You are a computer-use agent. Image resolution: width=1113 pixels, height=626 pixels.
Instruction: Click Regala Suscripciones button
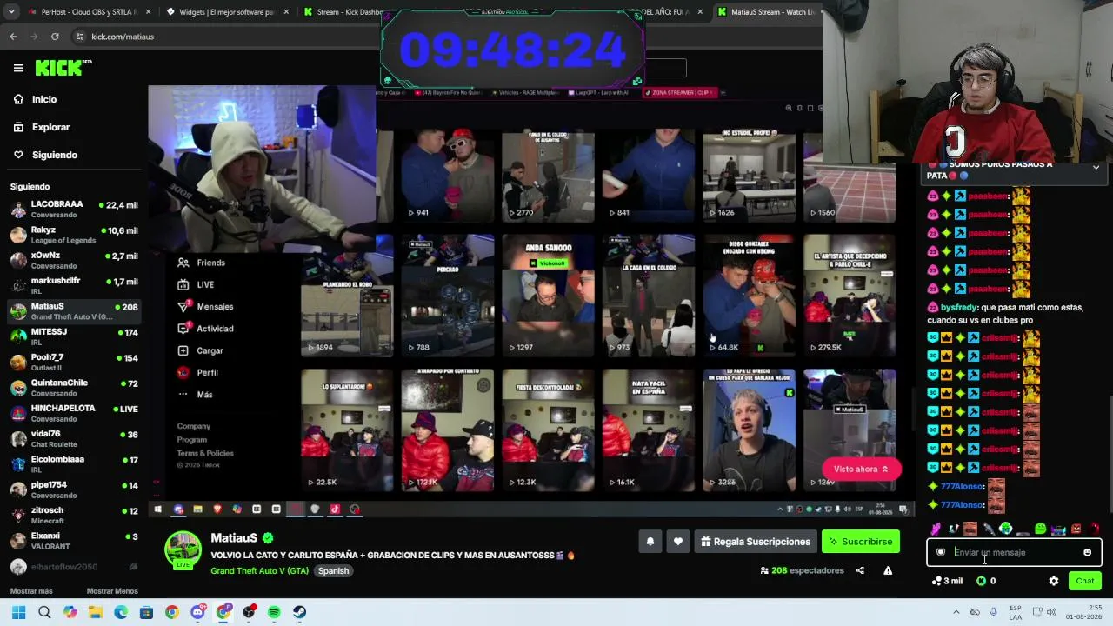tap(755, 542)
